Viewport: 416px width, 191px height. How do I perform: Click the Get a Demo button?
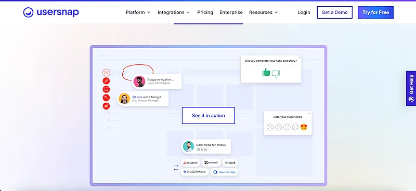(334, 12)
